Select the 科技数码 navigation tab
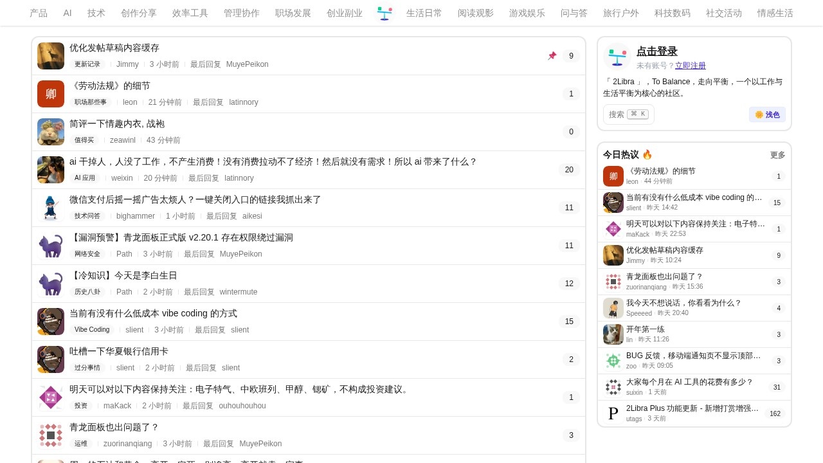 click(x=673, y=13)
